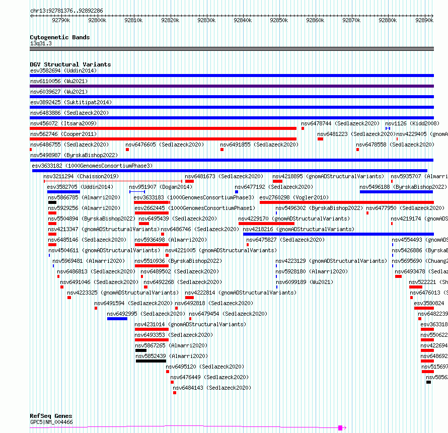This screenshot has height=433, width=448.
Task: Click nsv951907 (Dogan2014) label
Action: 161,187
